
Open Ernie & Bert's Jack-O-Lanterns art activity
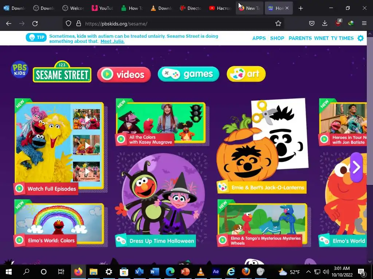point(262,146)
